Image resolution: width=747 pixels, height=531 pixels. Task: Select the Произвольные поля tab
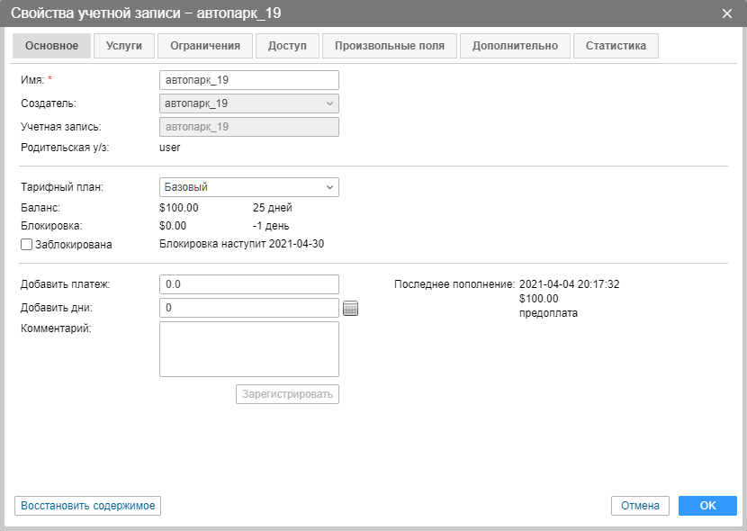(x=390, y=46)
